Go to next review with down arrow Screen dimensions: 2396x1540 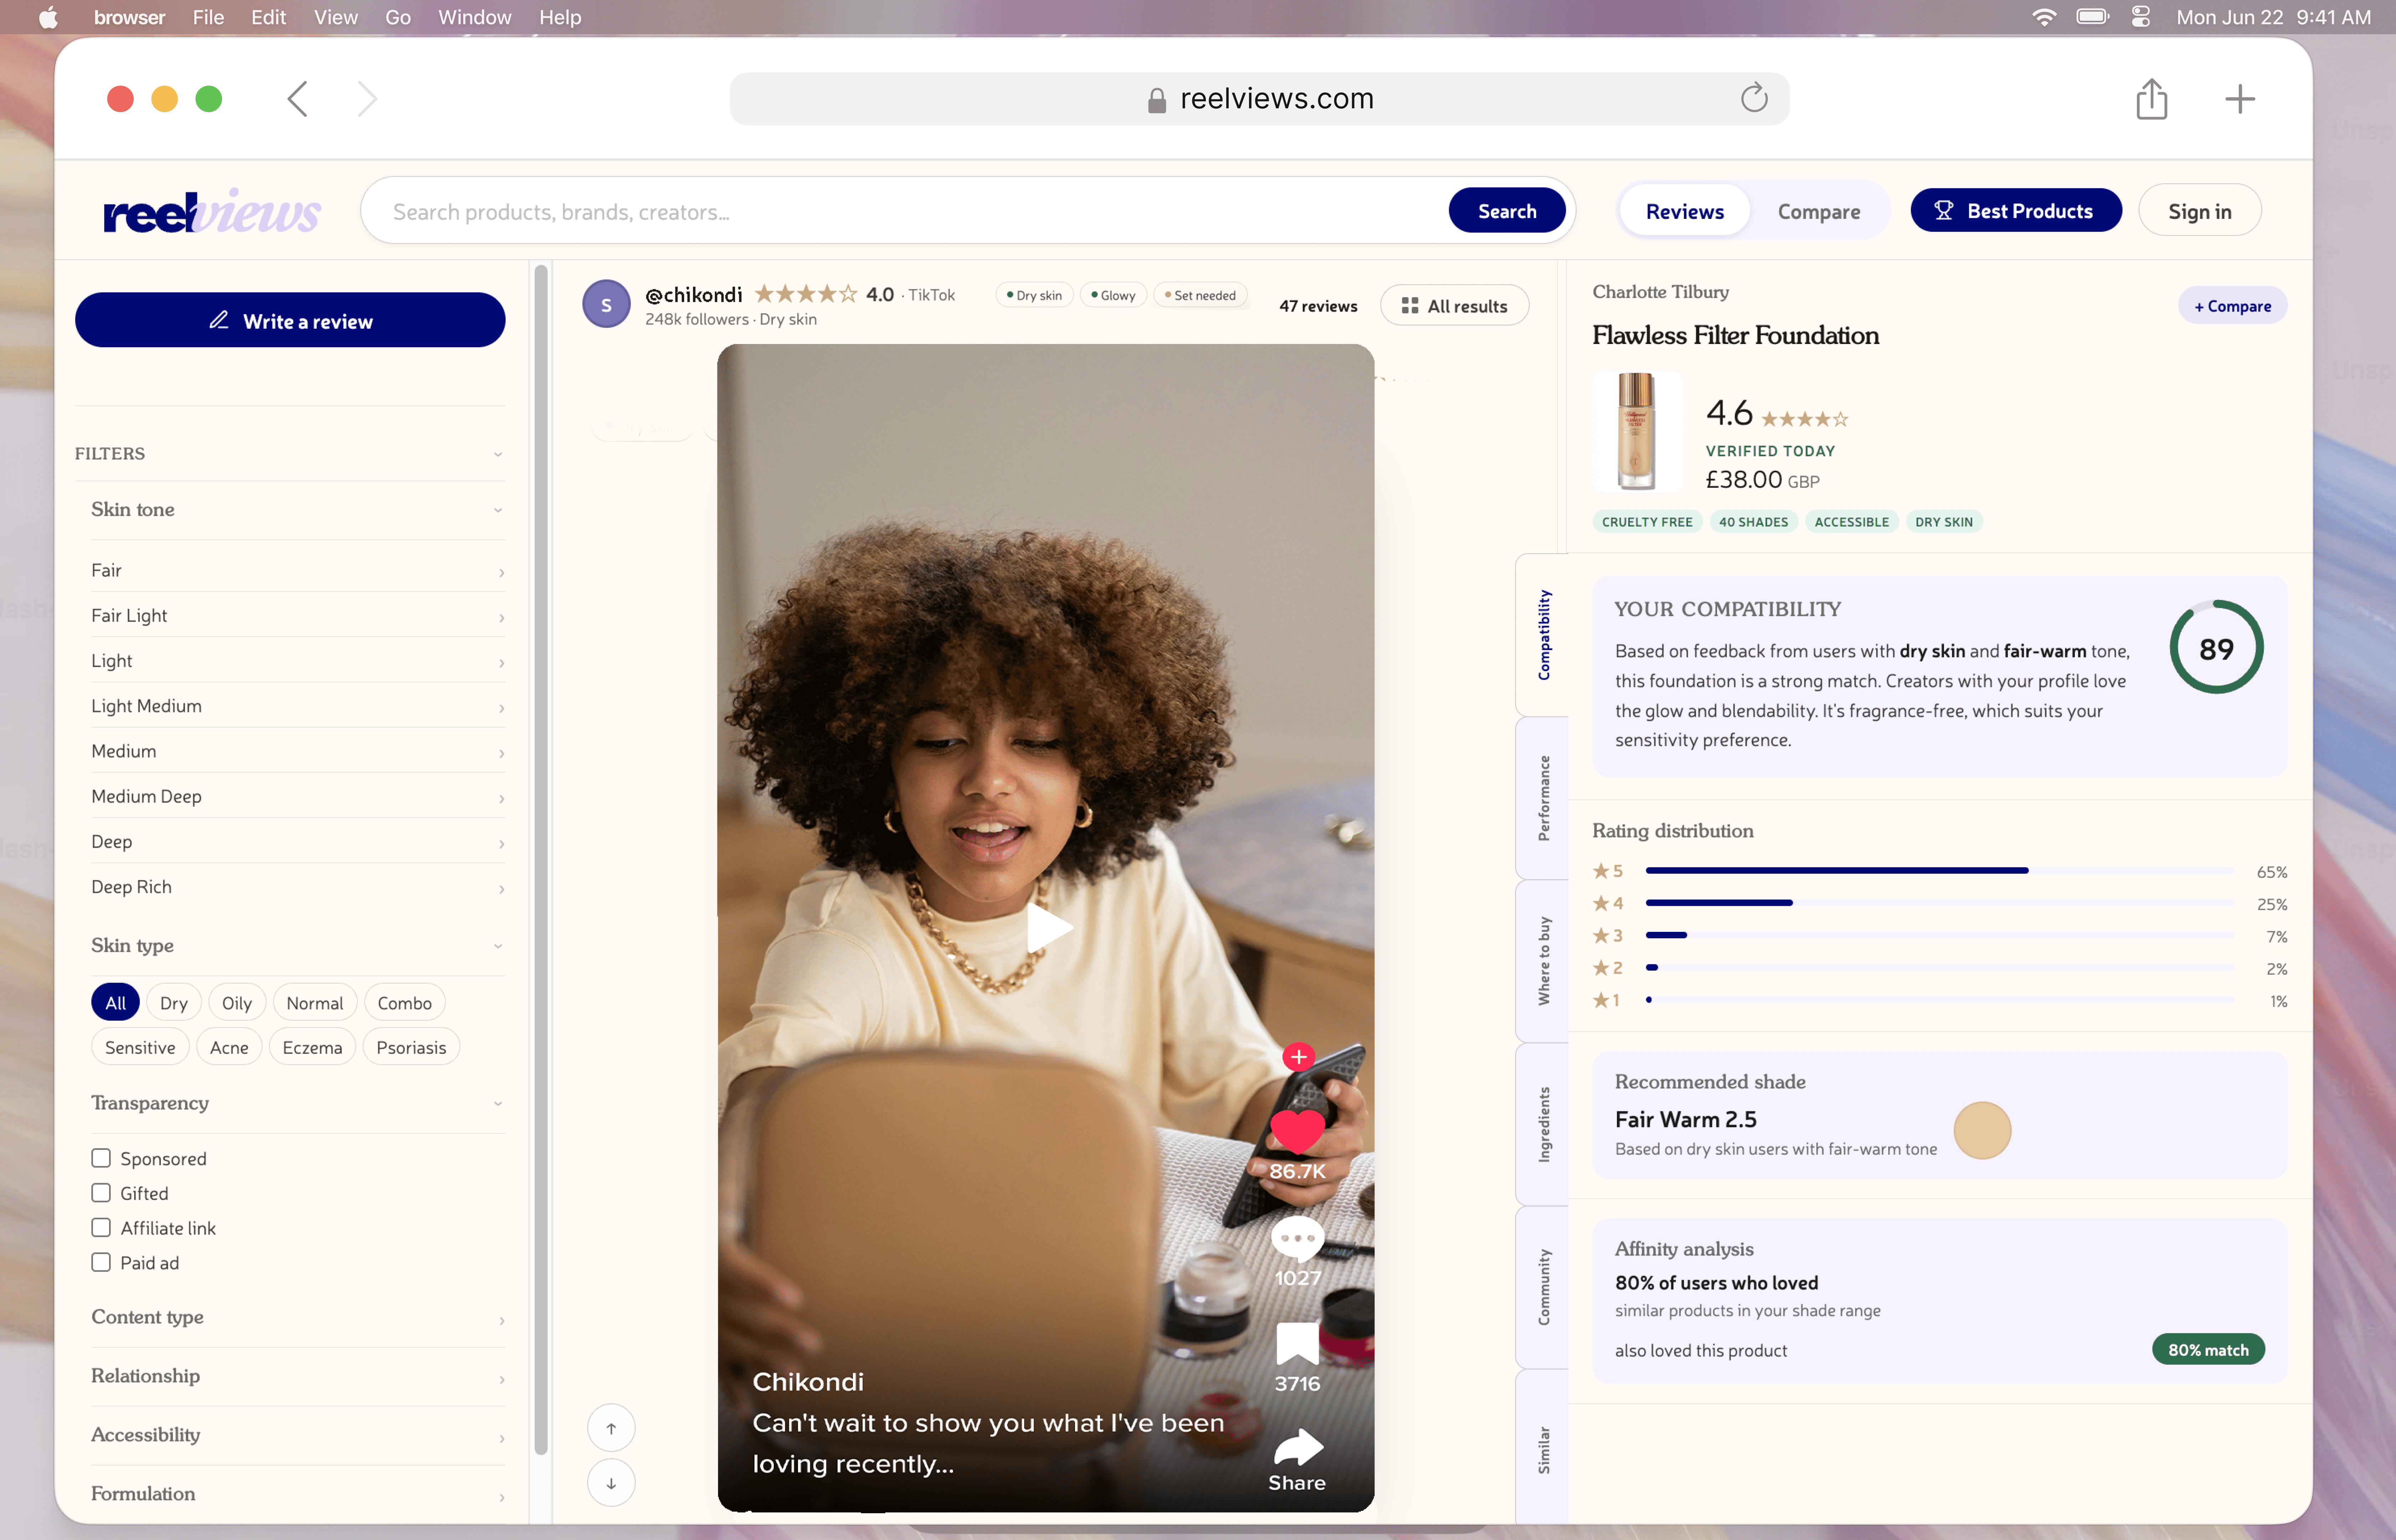click(611, 1483)
